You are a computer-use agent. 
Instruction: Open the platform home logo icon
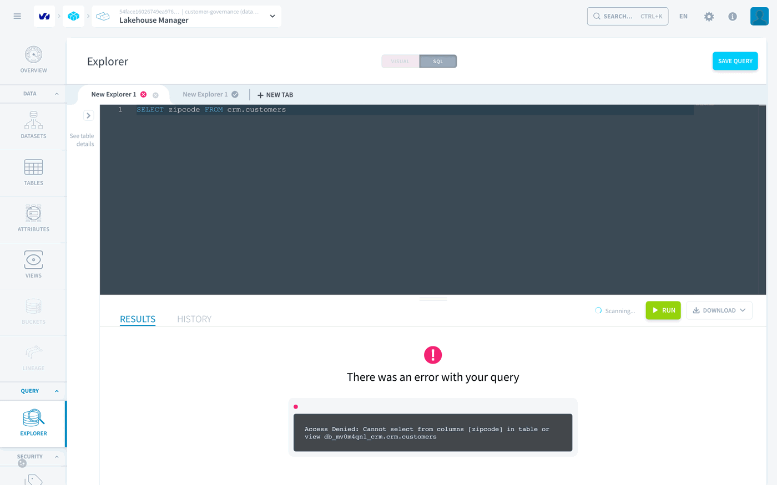[44, 16]
